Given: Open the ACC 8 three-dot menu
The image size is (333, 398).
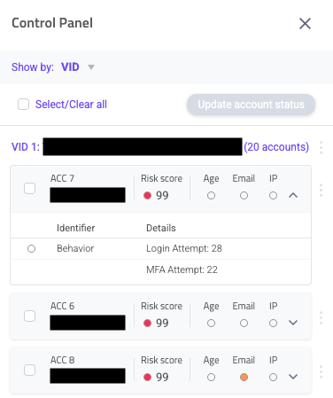Looking at the screenshot, I should (321, 371).
